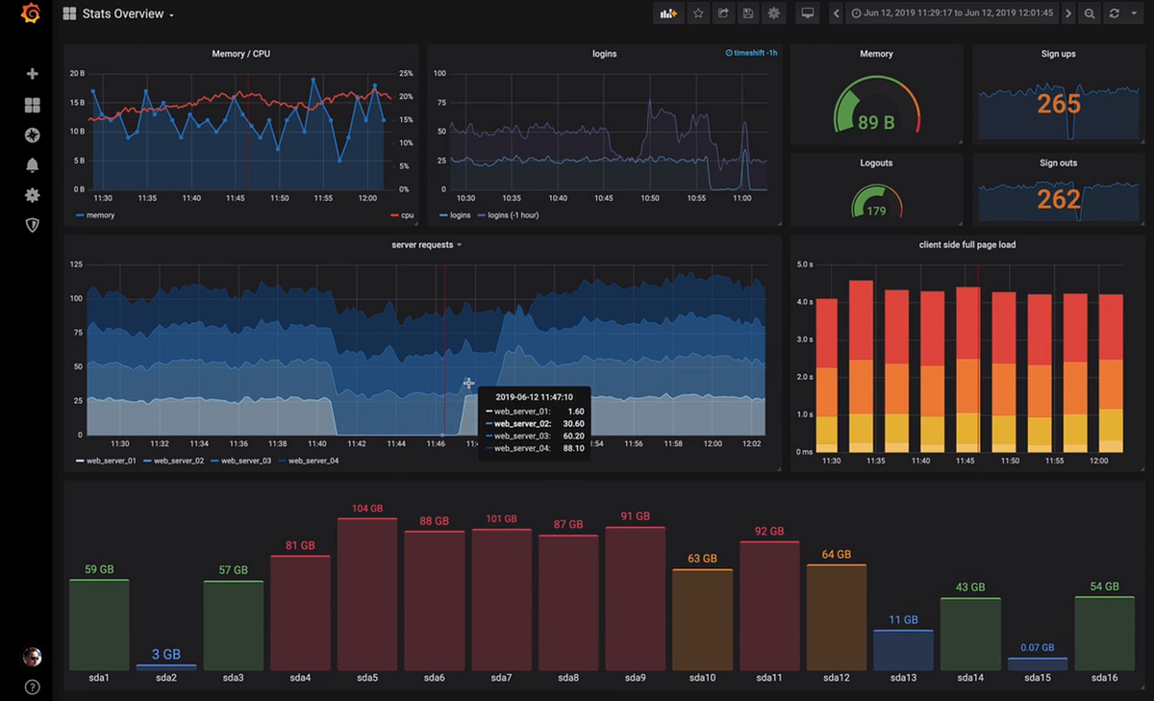The height and width of the screenshot is (701, 1154).
Task: Open the user profile avatar menu
Action: (x=32, y=657)
